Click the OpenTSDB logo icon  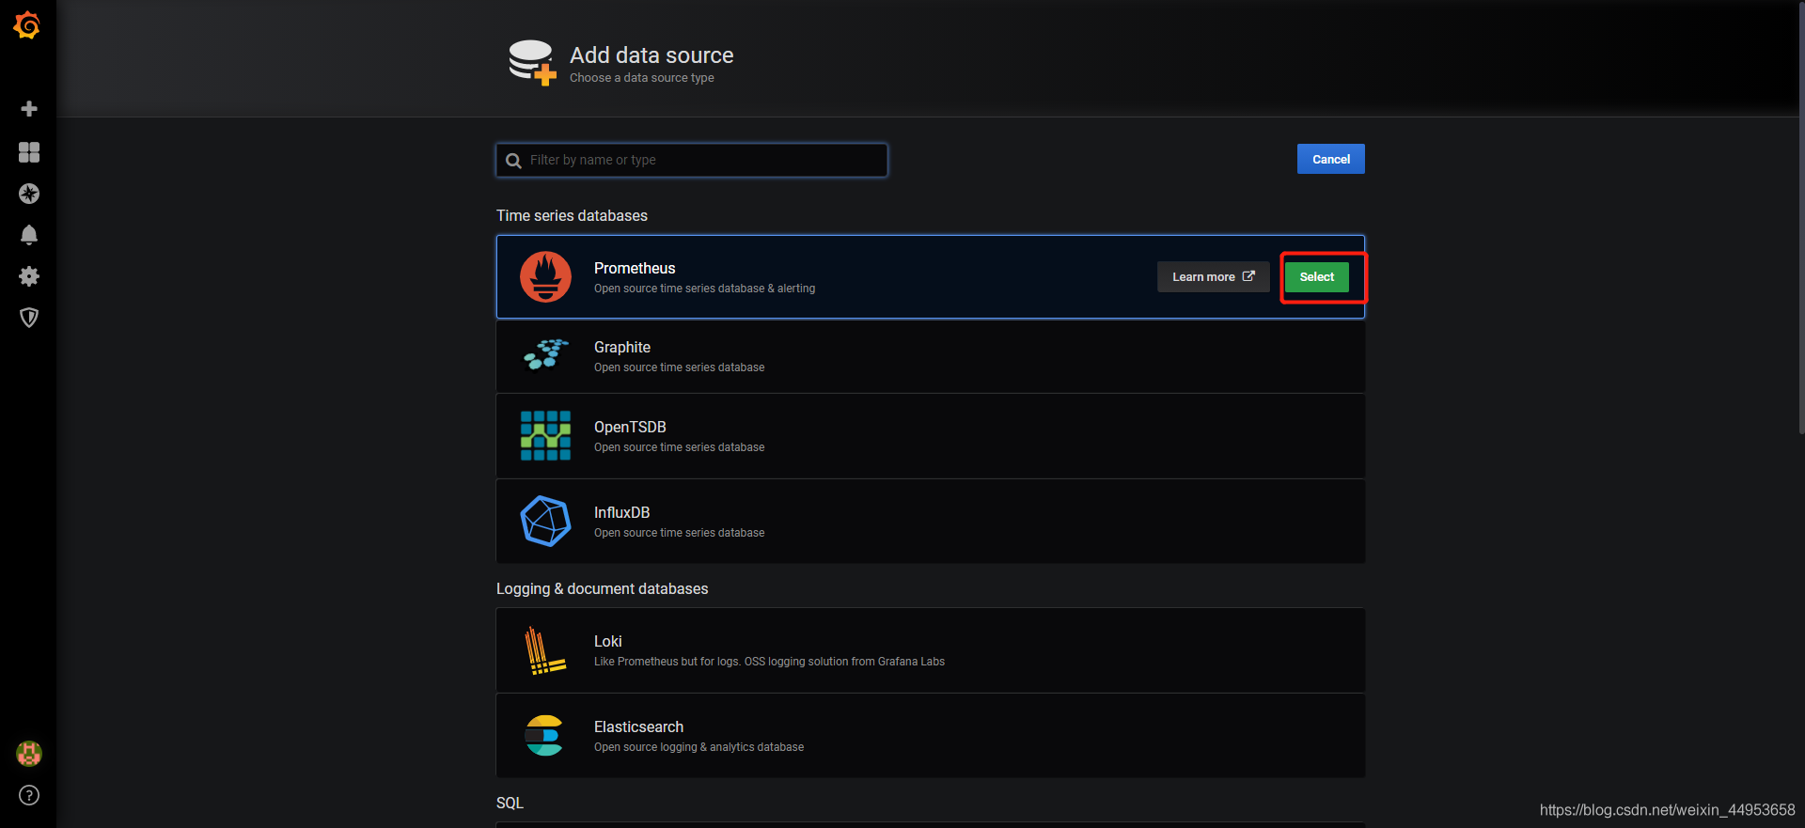546,436
